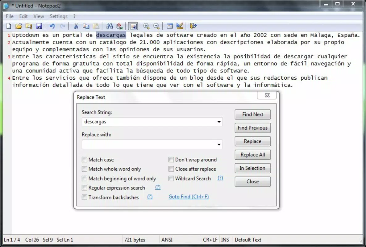This screenshot has height=247, width=366.
Task: Open help link beside Regular expression search
Action: tap(158, 187)
